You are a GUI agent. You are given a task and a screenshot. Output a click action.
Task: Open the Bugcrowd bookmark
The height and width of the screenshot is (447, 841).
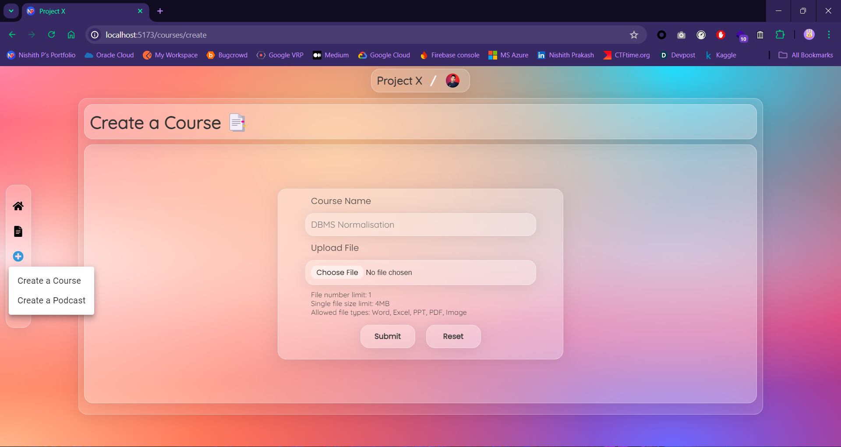click(227, 55)
